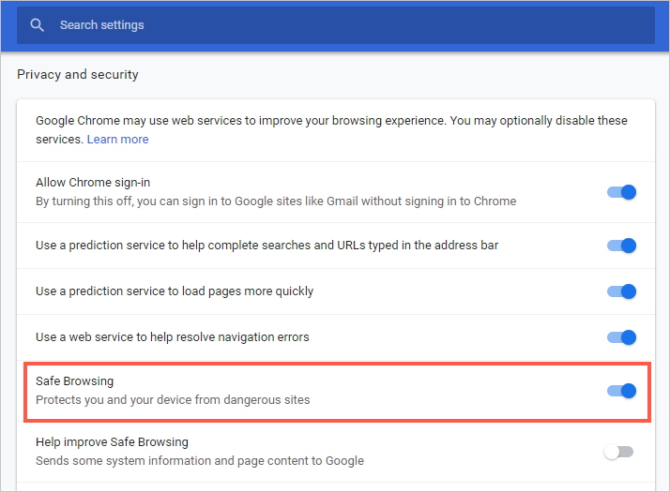Screen dimensions: 670x492
Task: Click the Help improve Safe Browsing title
Action: tap(112, 442)
